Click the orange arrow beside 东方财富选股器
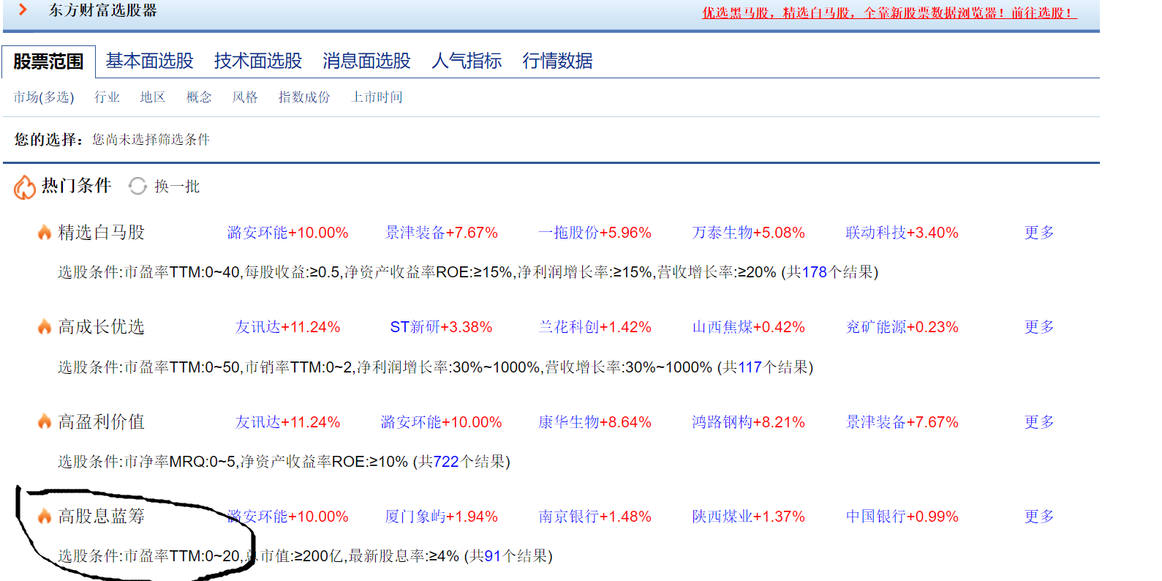Viewport: 1162px width, 581px height. (x=23, y=10)
